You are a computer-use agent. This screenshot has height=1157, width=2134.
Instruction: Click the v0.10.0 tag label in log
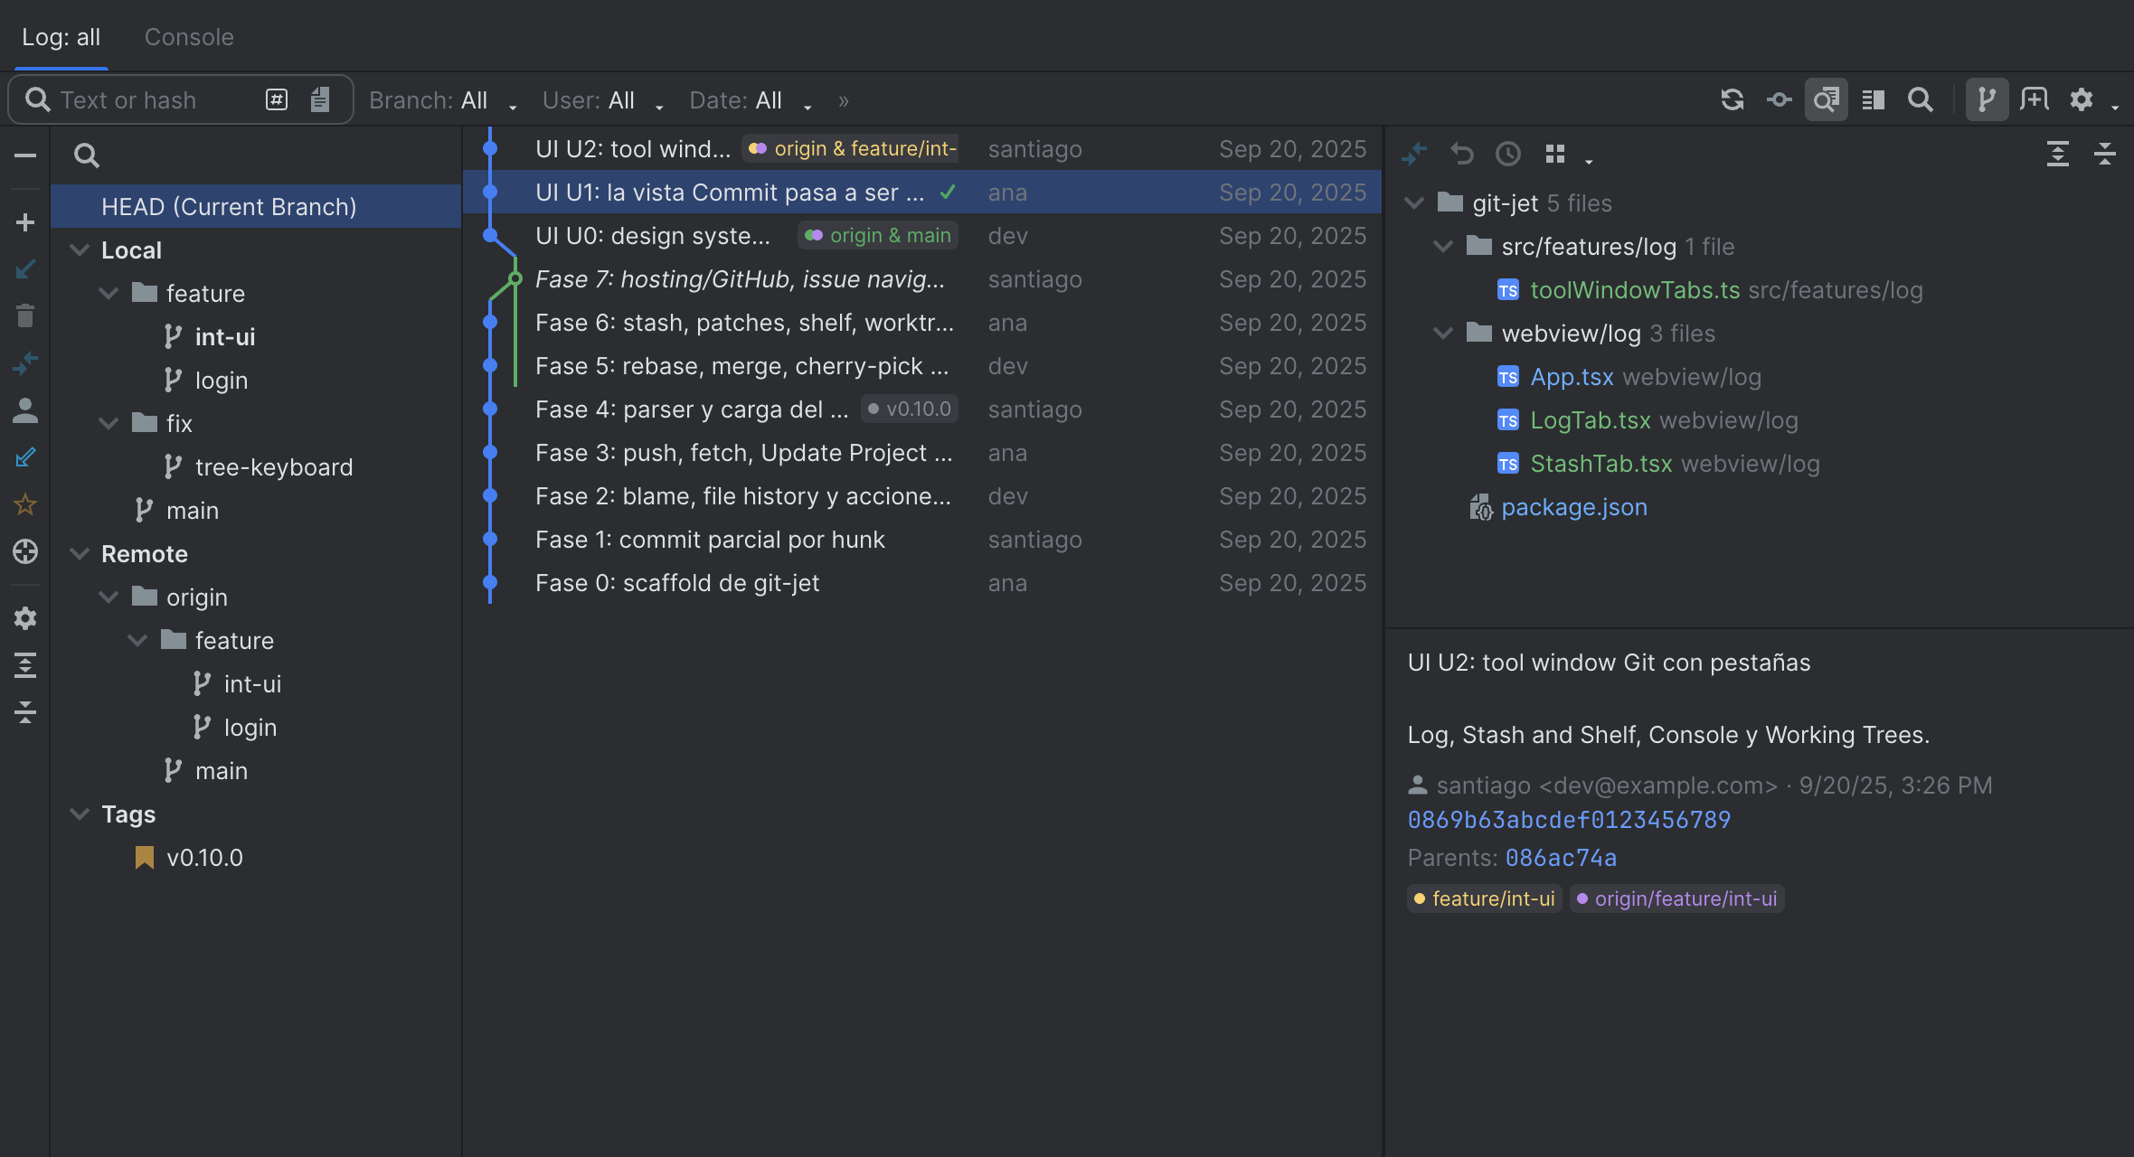click(x=909, y=409)
